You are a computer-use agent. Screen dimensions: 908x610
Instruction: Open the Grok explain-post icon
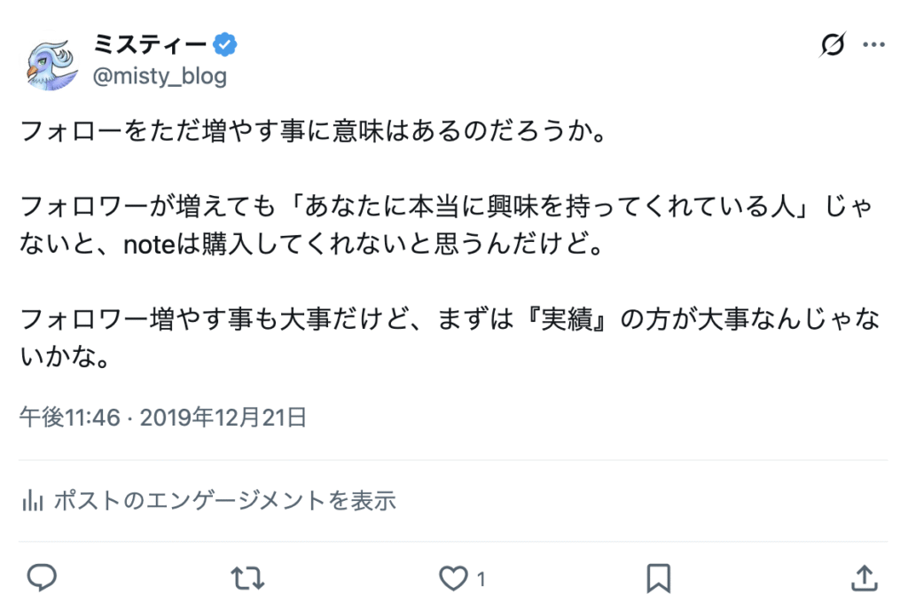tap(832, 44)
